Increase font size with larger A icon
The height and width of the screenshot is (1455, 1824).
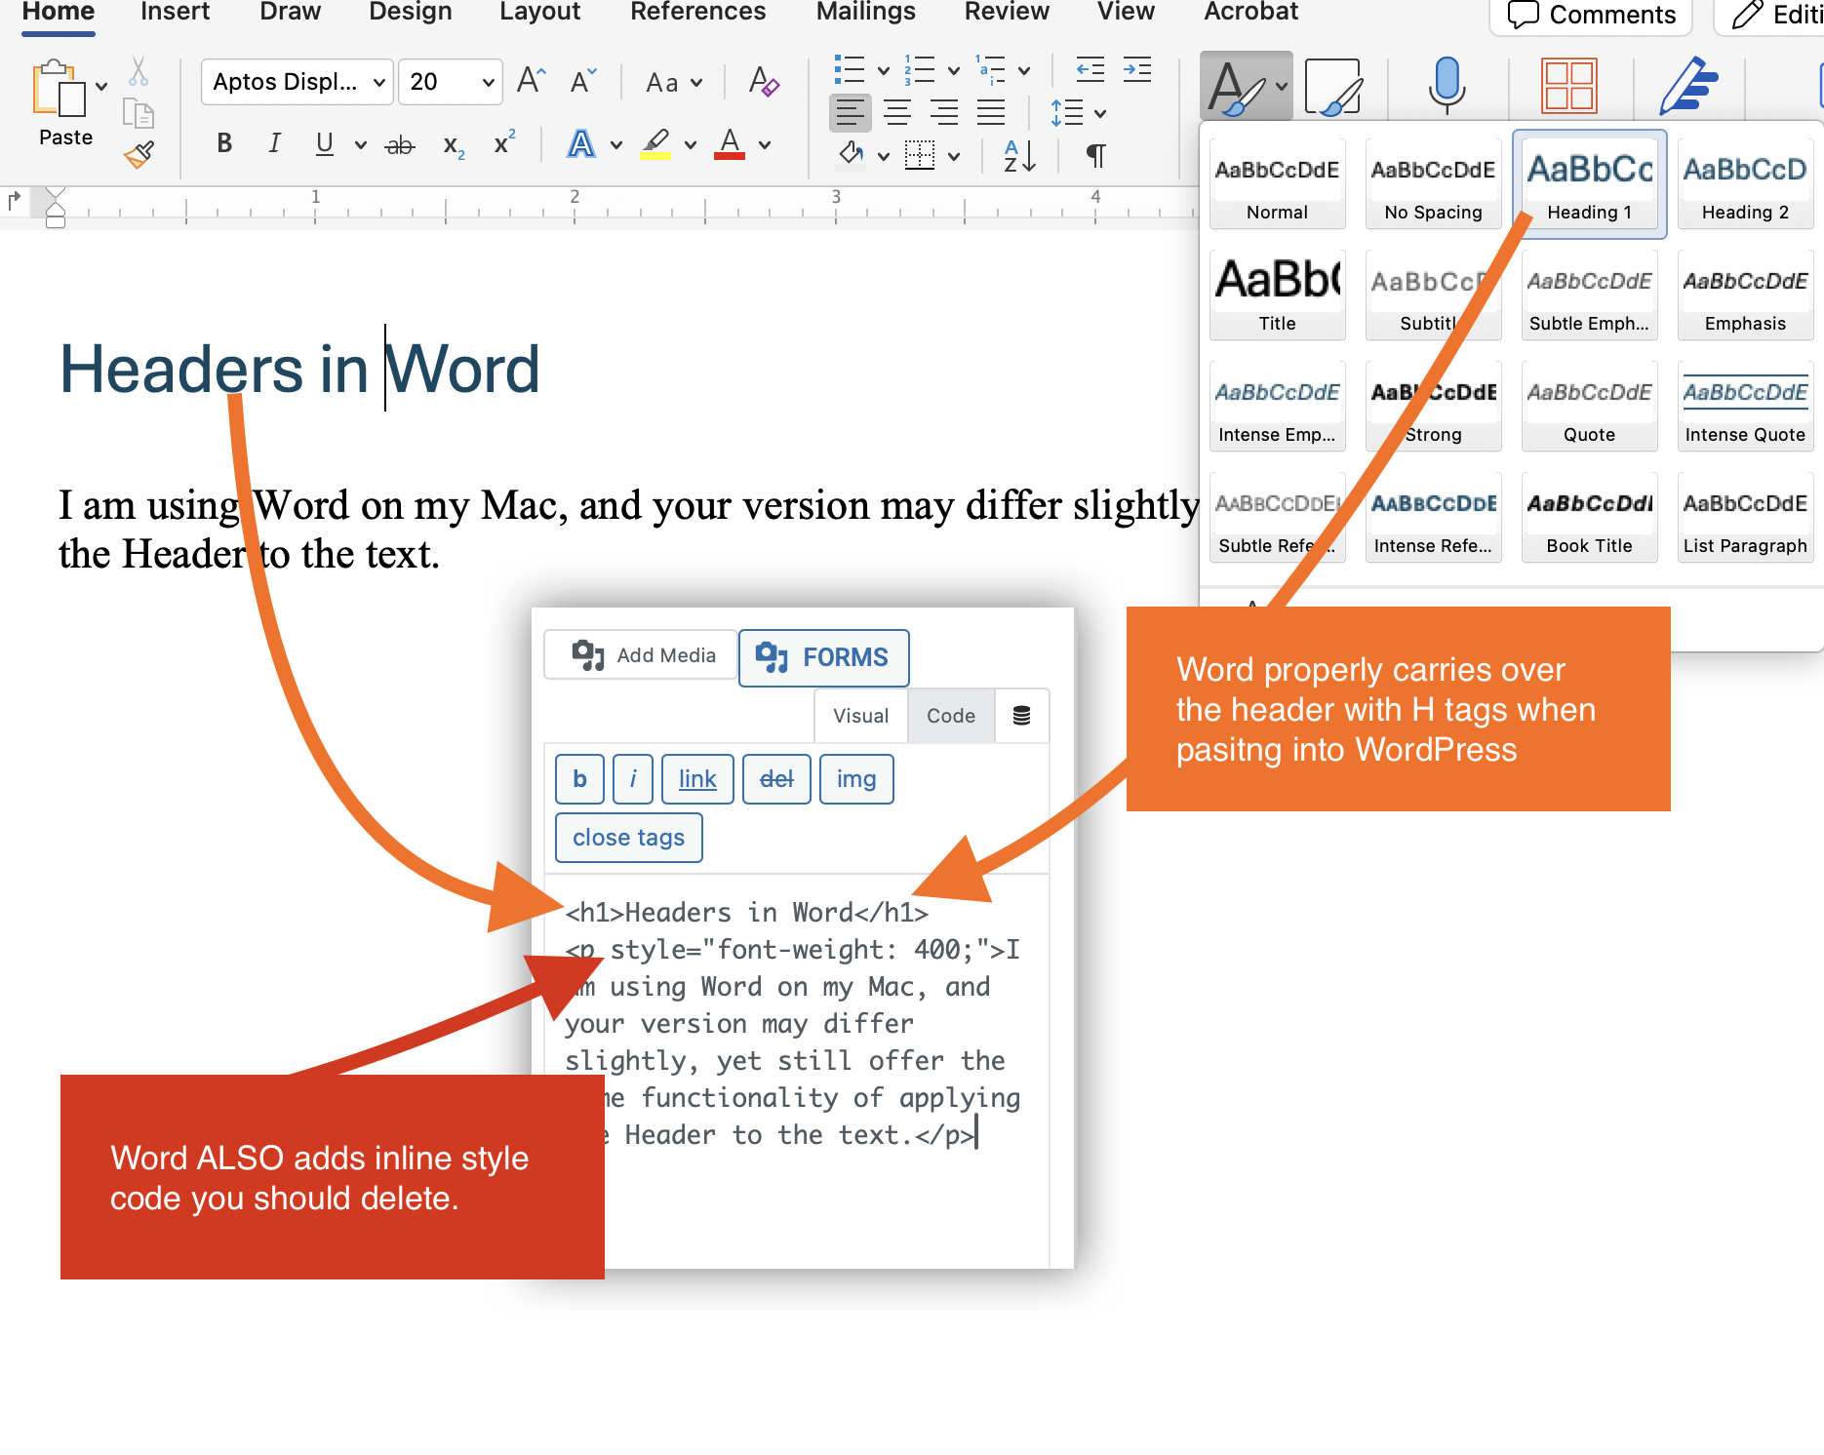tap(532, 81)
